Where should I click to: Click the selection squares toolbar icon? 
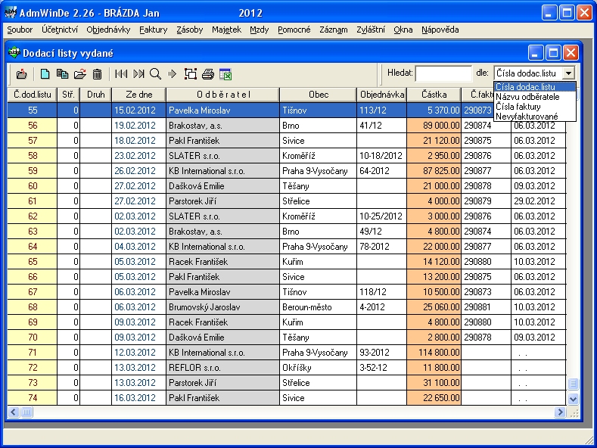tap(191, 73)
